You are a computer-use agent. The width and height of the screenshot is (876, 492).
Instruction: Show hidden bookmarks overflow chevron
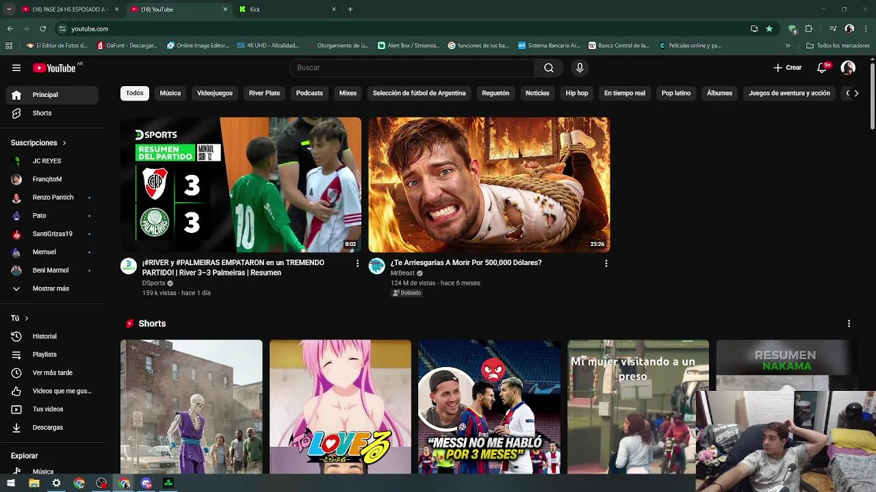point(788,46)
